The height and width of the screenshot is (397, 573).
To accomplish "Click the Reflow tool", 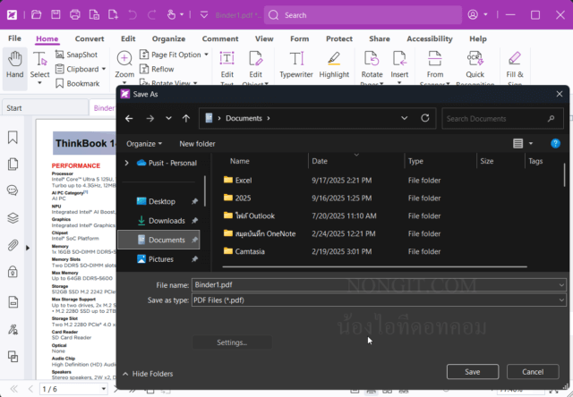I will (157, 69).
